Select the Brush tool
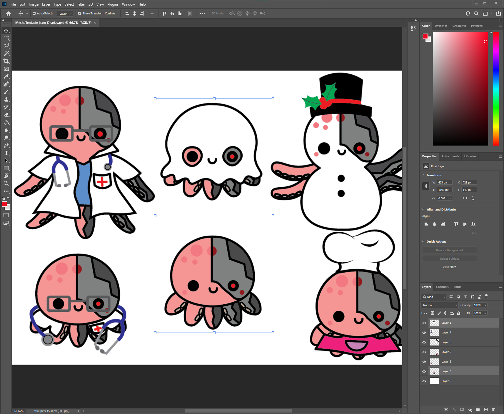 coord(6,92)
